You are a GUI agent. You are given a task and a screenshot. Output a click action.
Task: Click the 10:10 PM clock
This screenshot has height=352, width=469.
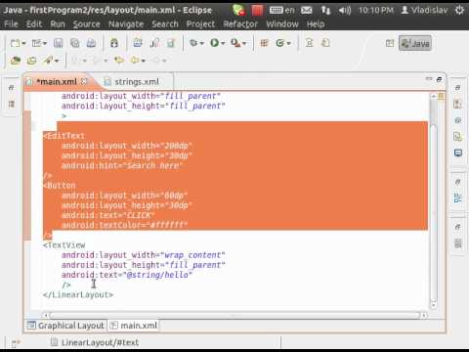coord(376,11)
